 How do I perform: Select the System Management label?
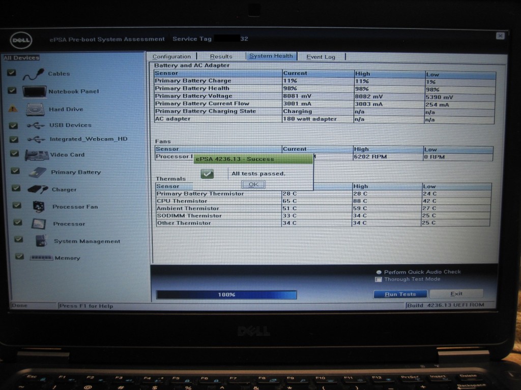(x=87, y=241)
